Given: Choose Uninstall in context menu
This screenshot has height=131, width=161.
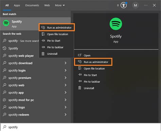Looking at the screenshot, I should click(x=56, y=54).
